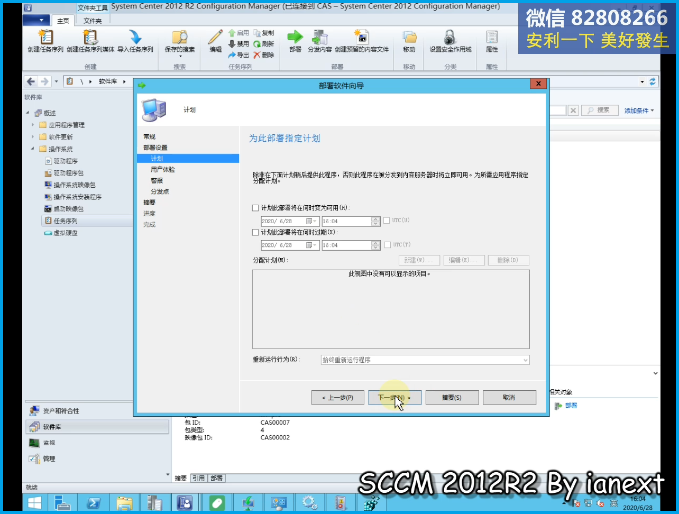679x514 pixels.
Task: Select 分发点 wizard step
Action: tap(160, 192)
